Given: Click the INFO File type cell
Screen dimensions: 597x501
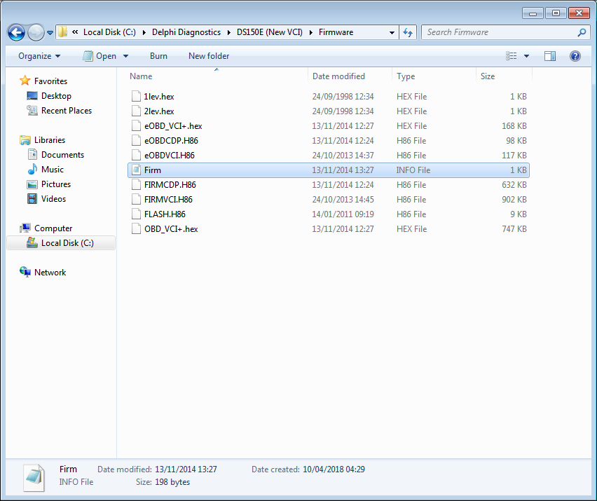Looking at the screenshot, I should [413, 170].
